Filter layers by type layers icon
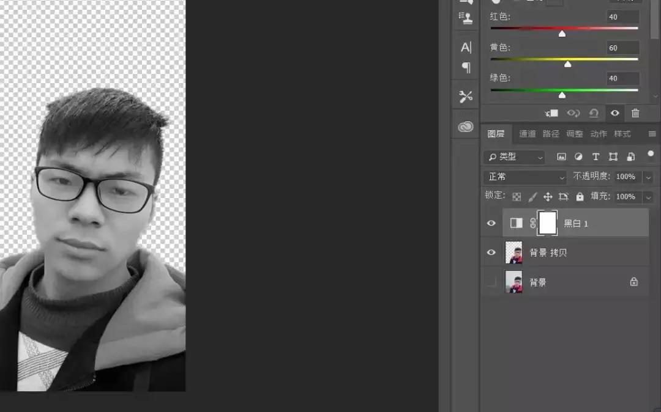Viewport: 661px width, 412px height. [x=596, y=157]
